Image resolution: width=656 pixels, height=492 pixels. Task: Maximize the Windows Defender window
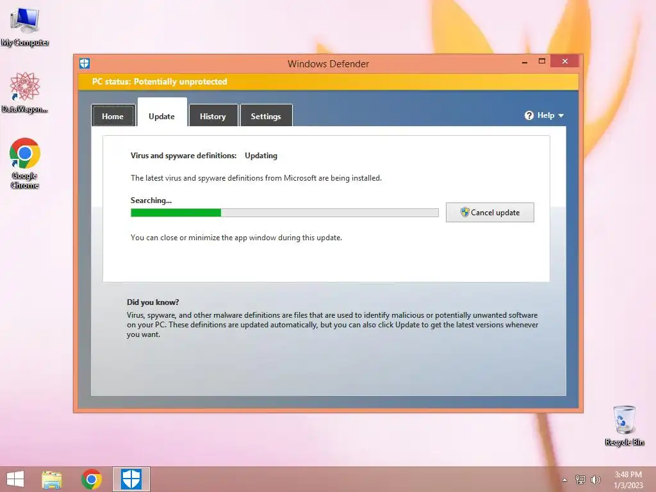tap(542, 61)
